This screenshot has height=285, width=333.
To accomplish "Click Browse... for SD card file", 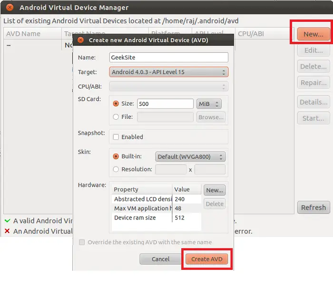I will pos(211,117).
